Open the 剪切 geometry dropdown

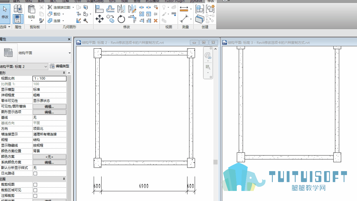coord(63,14)
